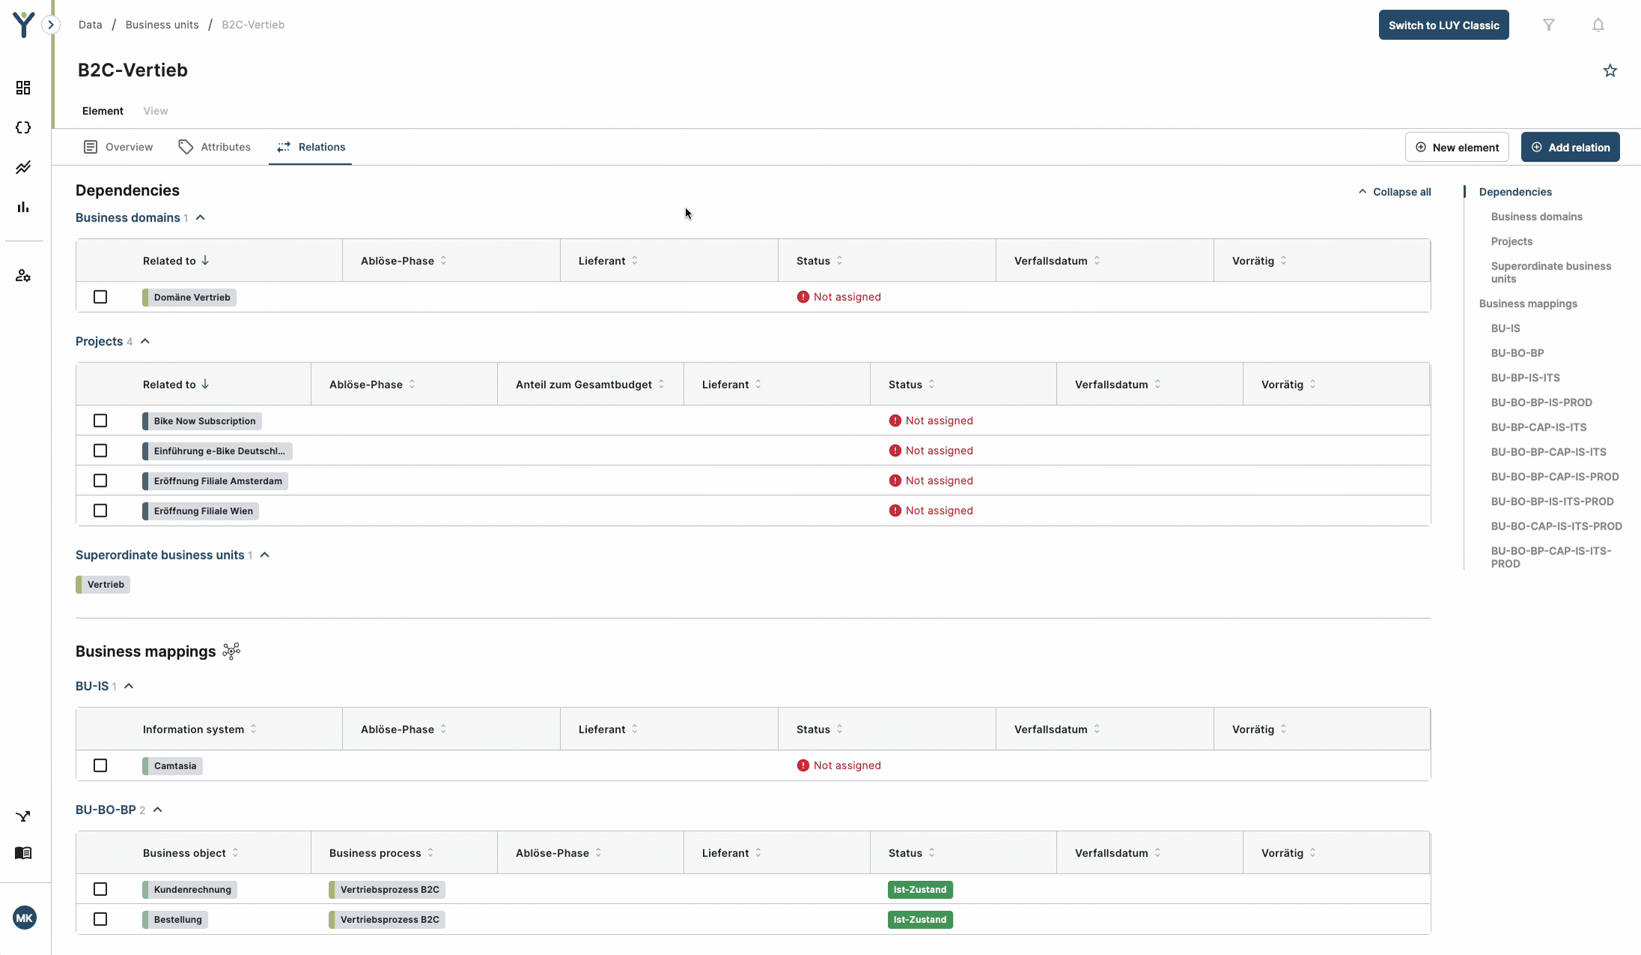The width and height of the screenshot is (1641, 955).
Task: Collapse the Business domains section
Action: click(201, 218)
